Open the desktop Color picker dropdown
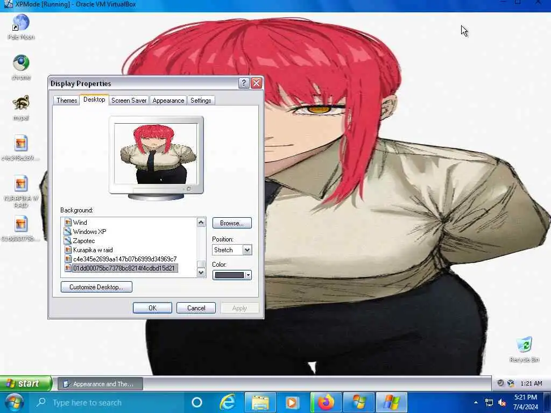The image size is (551, 413). coord(232,275)
